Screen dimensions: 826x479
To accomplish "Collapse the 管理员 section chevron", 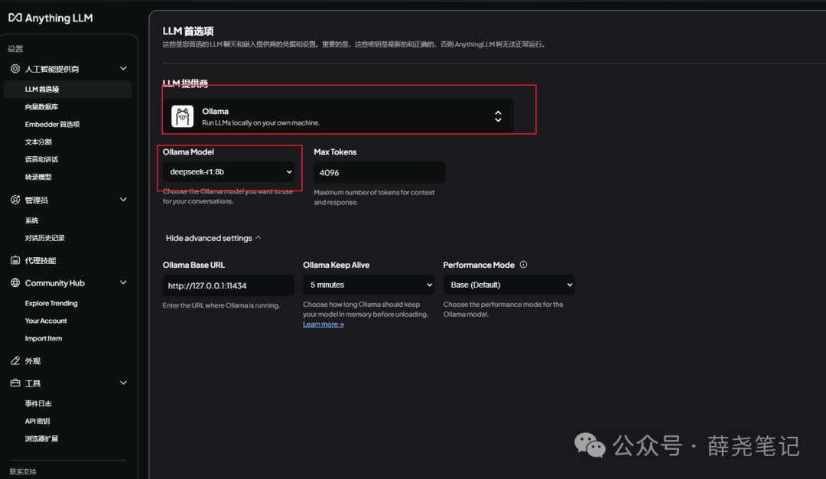I will point(123,200).
